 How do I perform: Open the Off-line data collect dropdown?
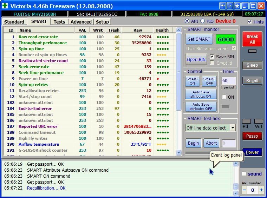click(x=233, y=128)
